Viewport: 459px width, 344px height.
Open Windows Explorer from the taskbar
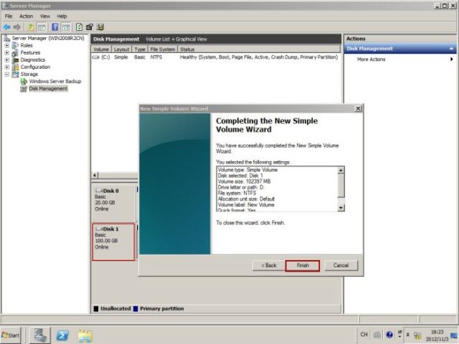tap(85, 335)
